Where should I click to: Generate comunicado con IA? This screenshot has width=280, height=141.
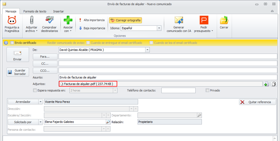(179, 24)
